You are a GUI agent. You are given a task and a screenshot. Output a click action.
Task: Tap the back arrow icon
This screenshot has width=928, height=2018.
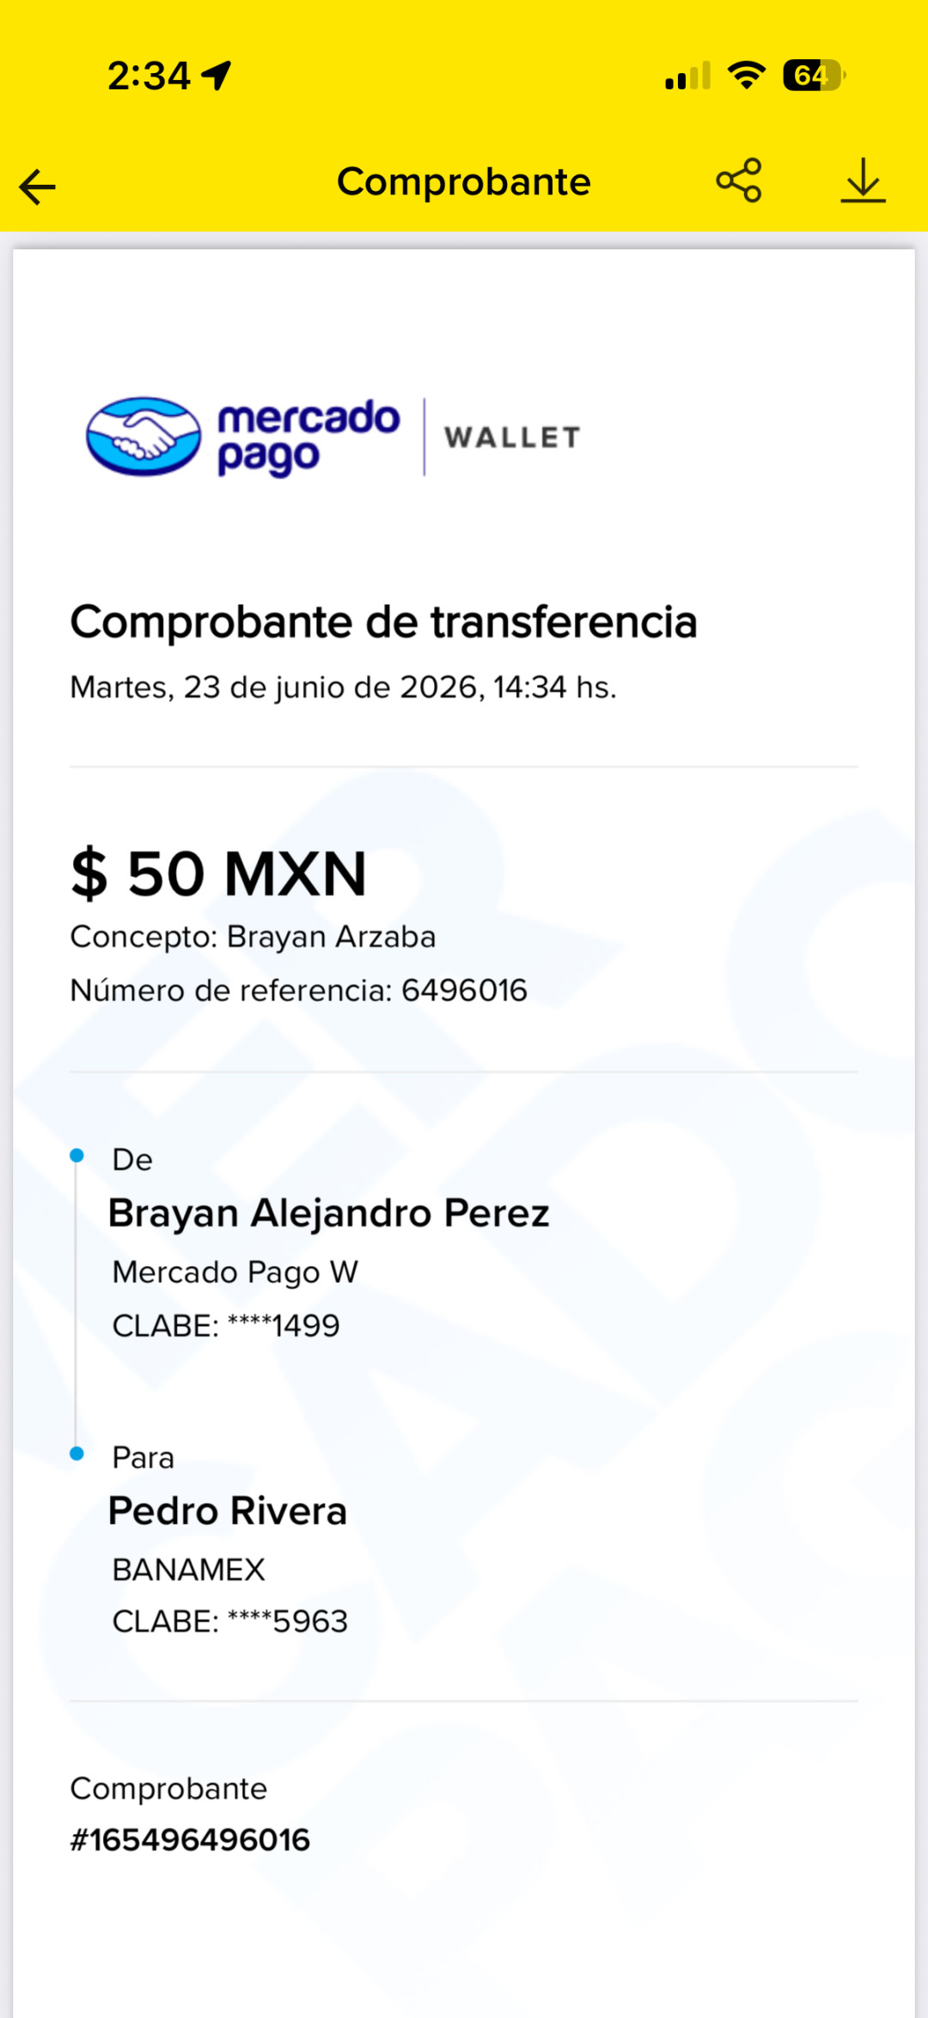coord(38,187)
